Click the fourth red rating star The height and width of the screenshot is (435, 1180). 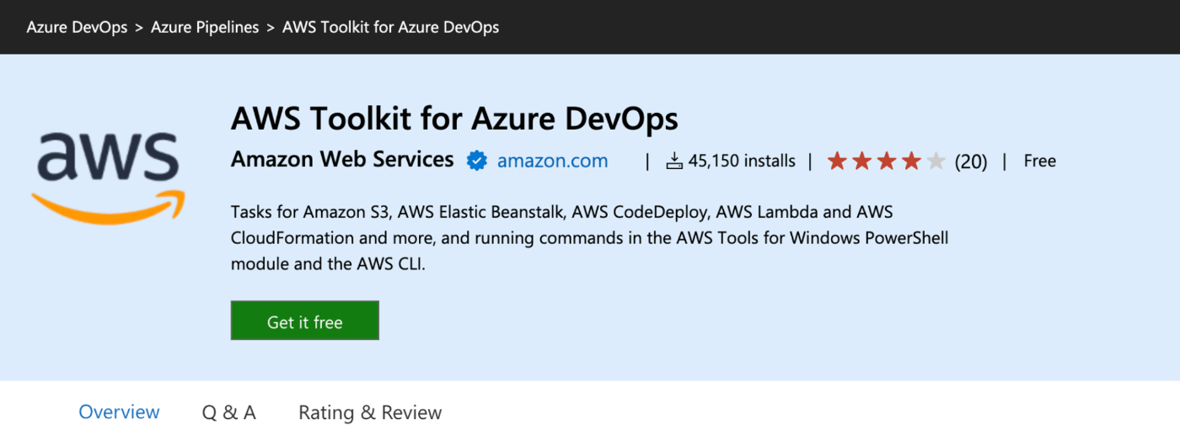[x=911, y=161]
